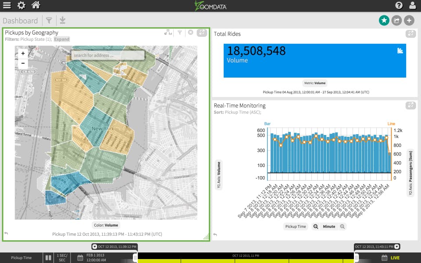Open the user account menu

coord(413,6)
